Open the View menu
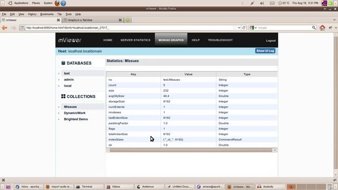Screen dimensions: 338x190 [21, 14]
